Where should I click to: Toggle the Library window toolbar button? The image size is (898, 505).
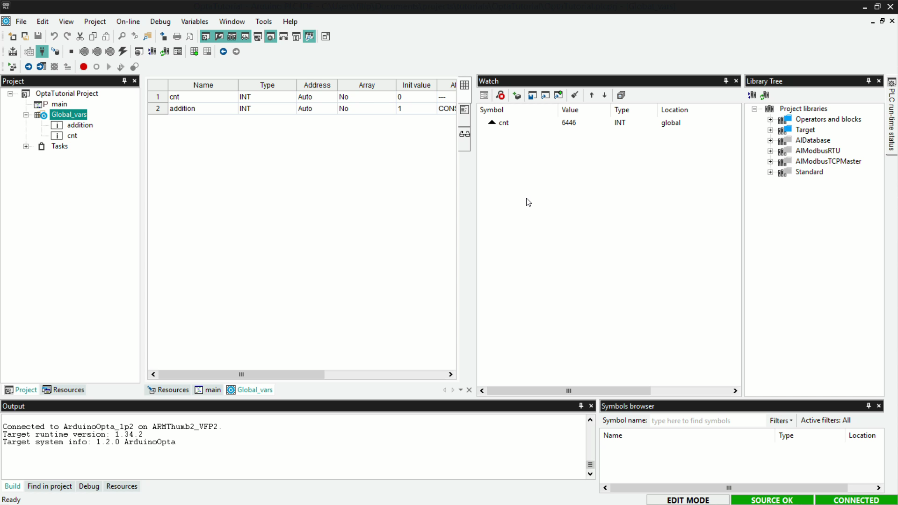coord(232,36)
